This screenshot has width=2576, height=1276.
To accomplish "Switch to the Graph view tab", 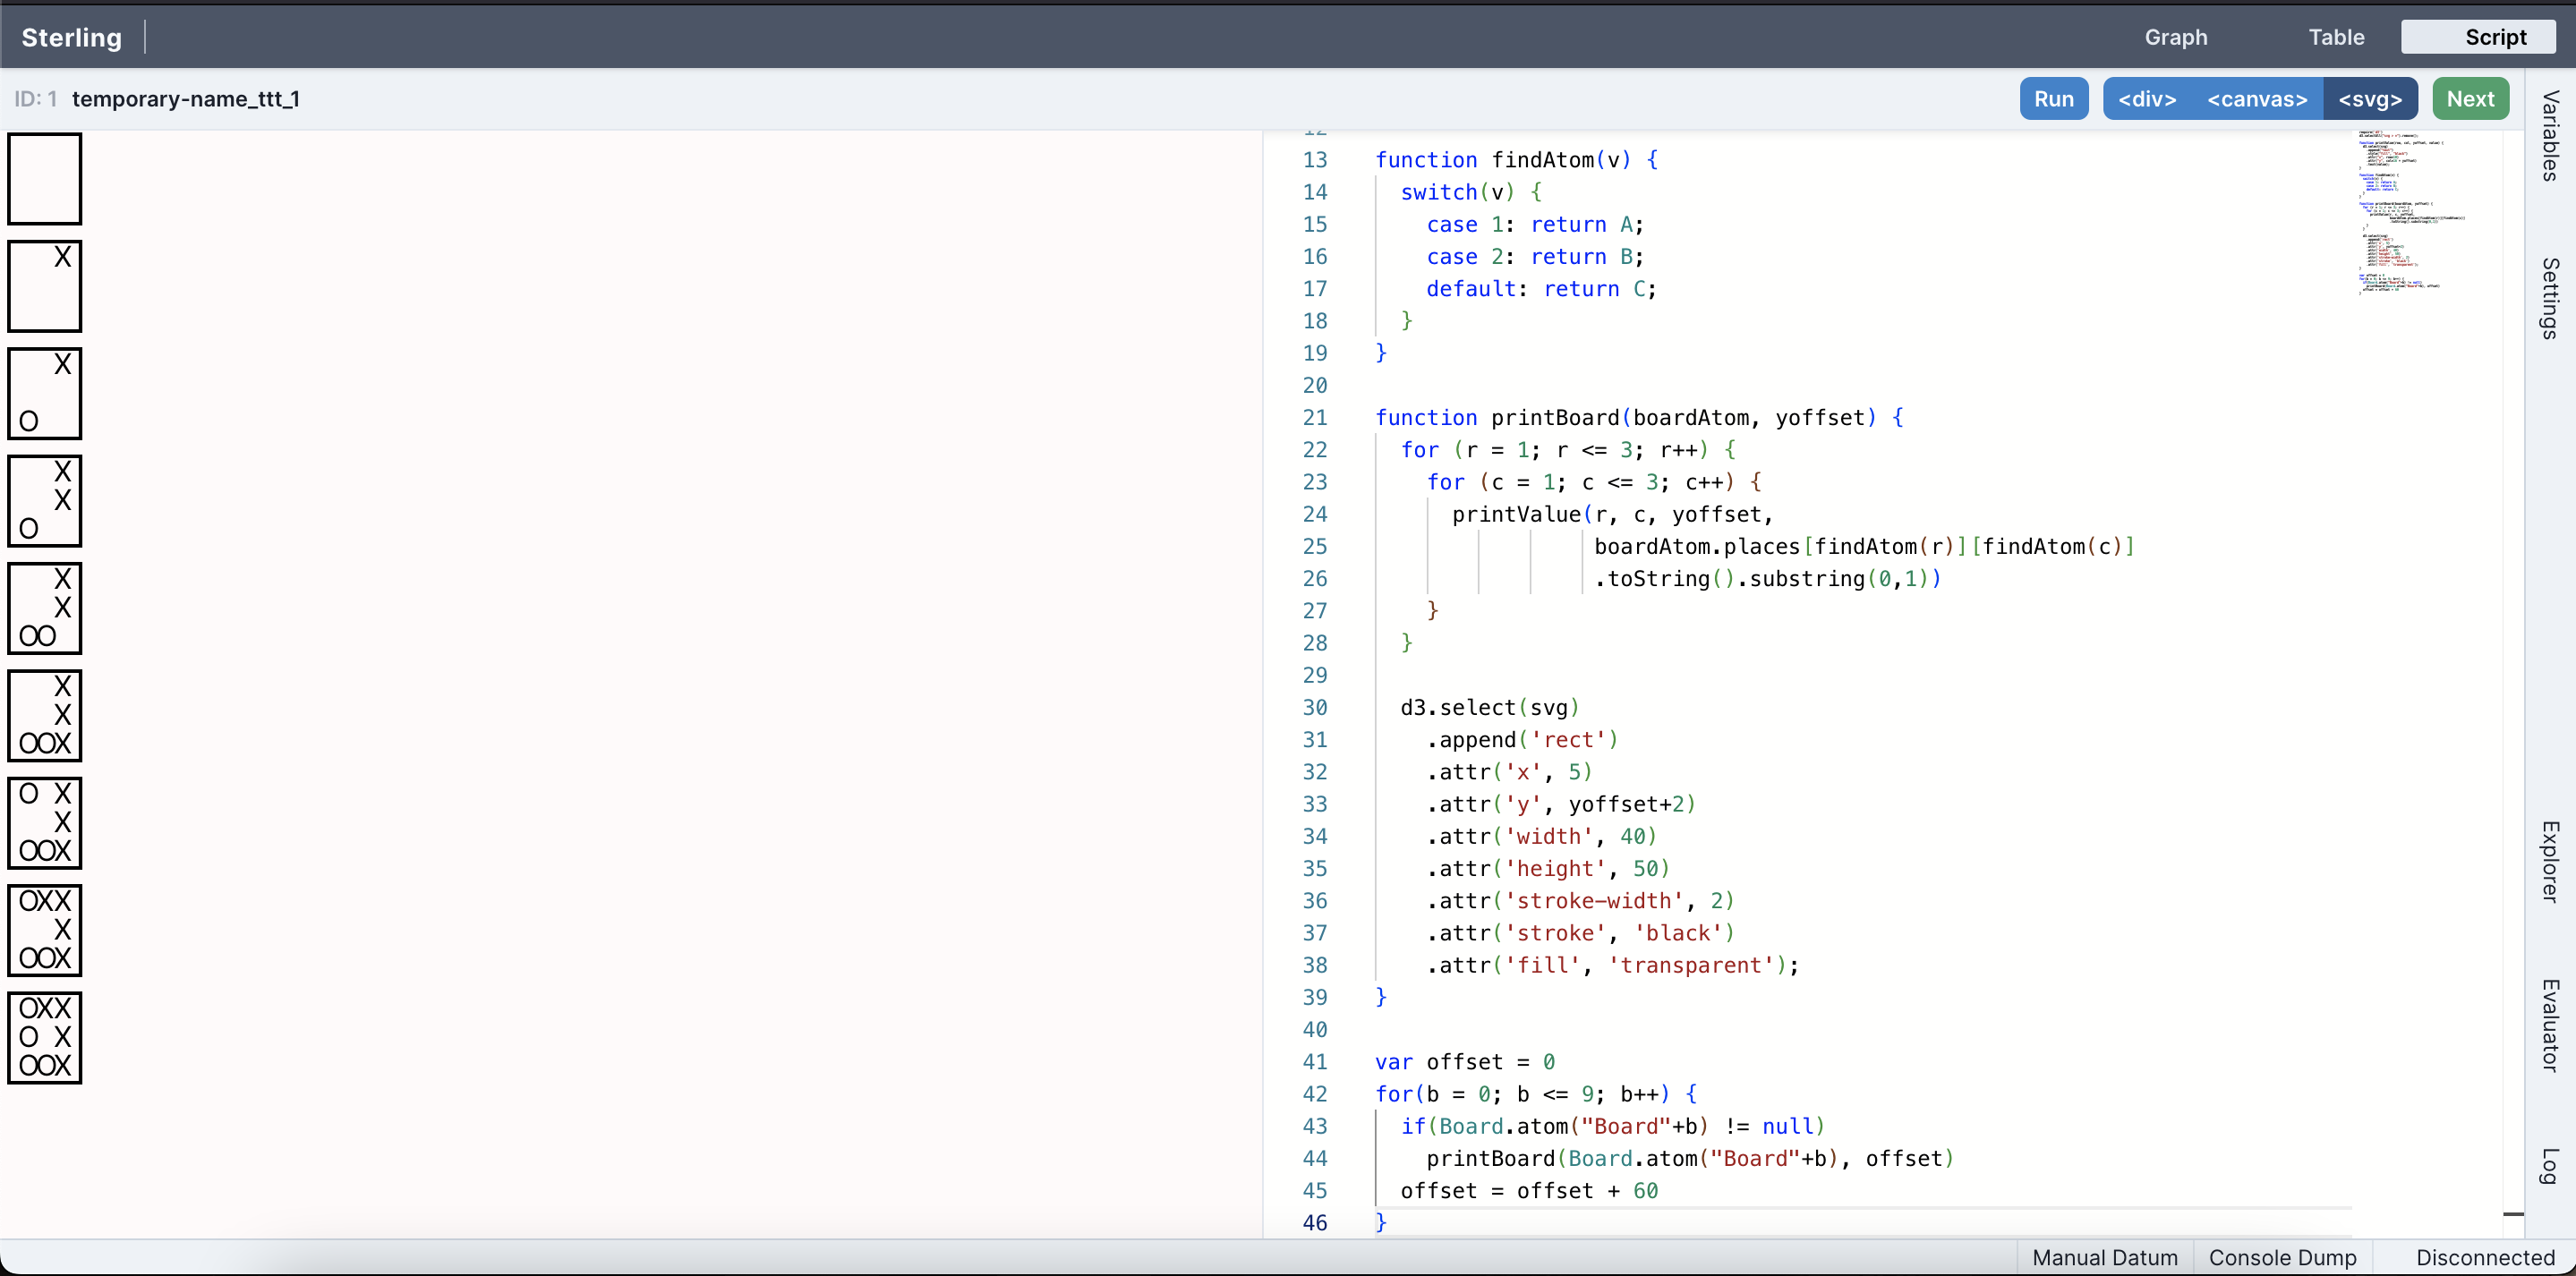I will click(2175, 37).
